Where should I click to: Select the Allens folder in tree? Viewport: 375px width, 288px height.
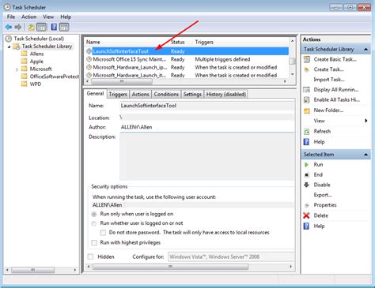coord(36,54)
